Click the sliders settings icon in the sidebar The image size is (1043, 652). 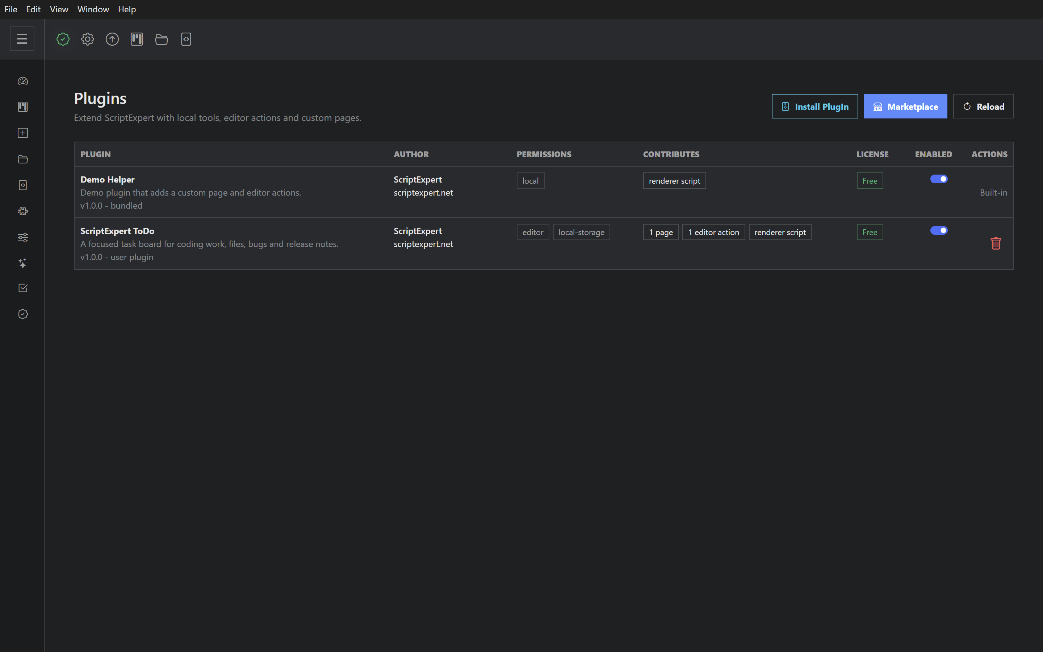click(23, 237)
